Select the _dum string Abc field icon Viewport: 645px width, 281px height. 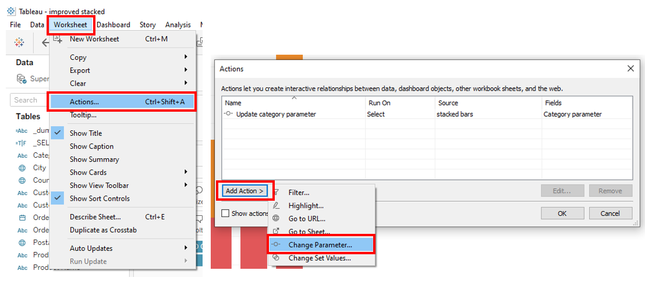[20, 131]
